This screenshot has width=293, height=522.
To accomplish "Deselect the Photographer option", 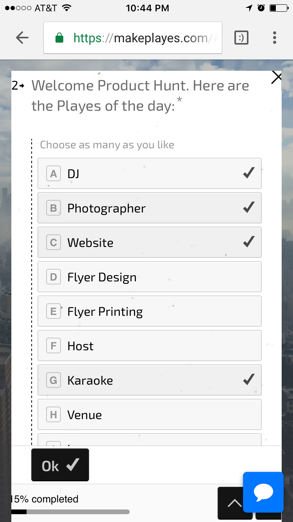I will coord(149,208).
